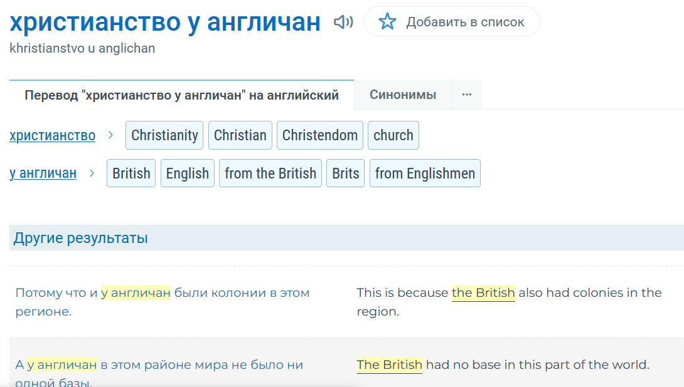Select the Christendom translation chip

320,135
